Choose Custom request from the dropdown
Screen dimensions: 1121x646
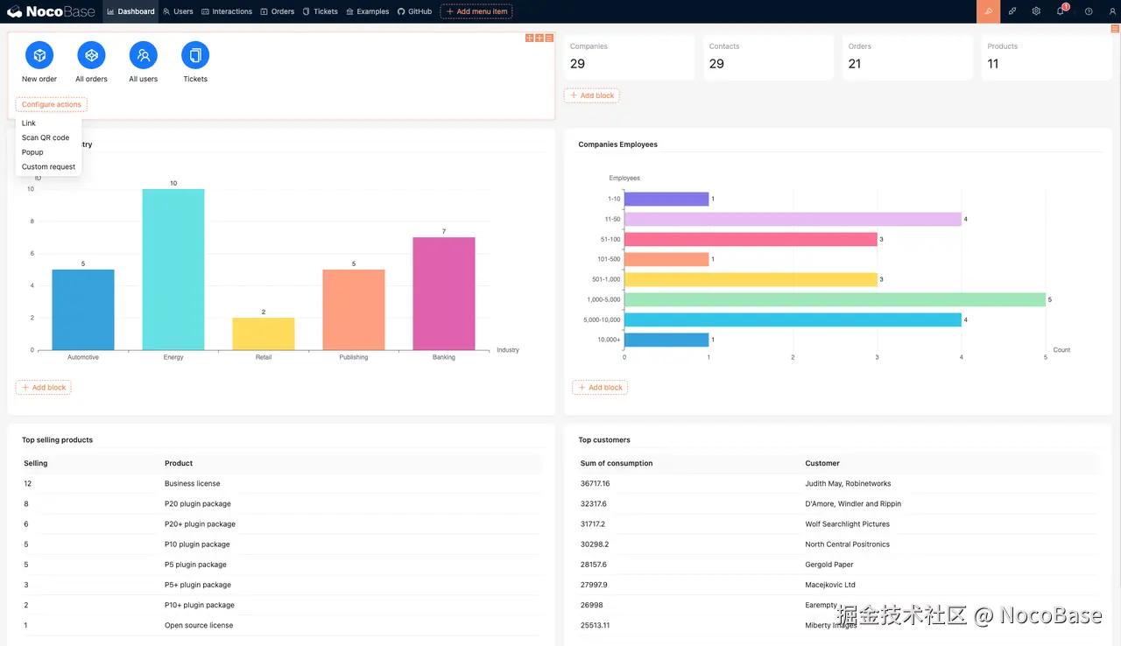pyautogui.click(x=48, y=166)
